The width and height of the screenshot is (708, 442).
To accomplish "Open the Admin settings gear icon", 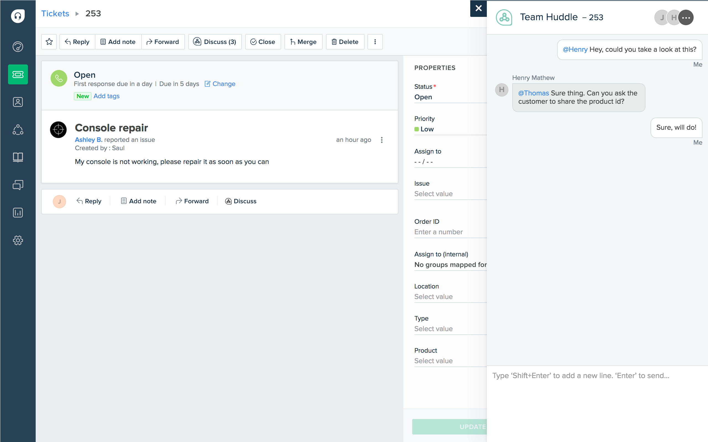I will tap(18, 240).
